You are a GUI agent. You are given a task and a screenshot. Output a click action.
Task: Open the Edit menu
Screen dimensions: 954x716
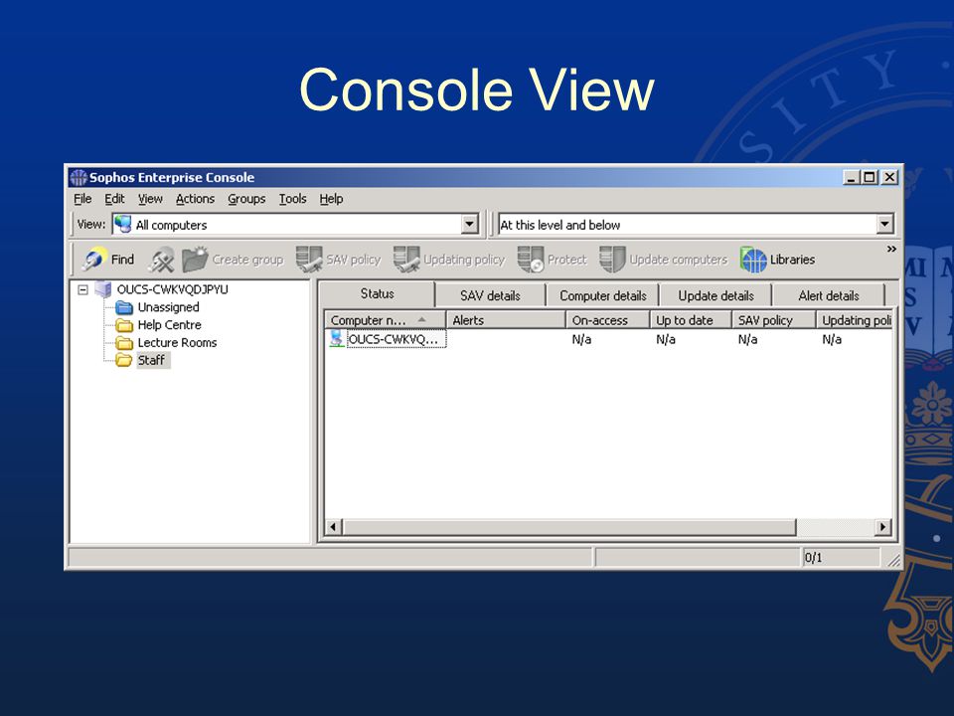pyautogui.click(x=114, y=199)
